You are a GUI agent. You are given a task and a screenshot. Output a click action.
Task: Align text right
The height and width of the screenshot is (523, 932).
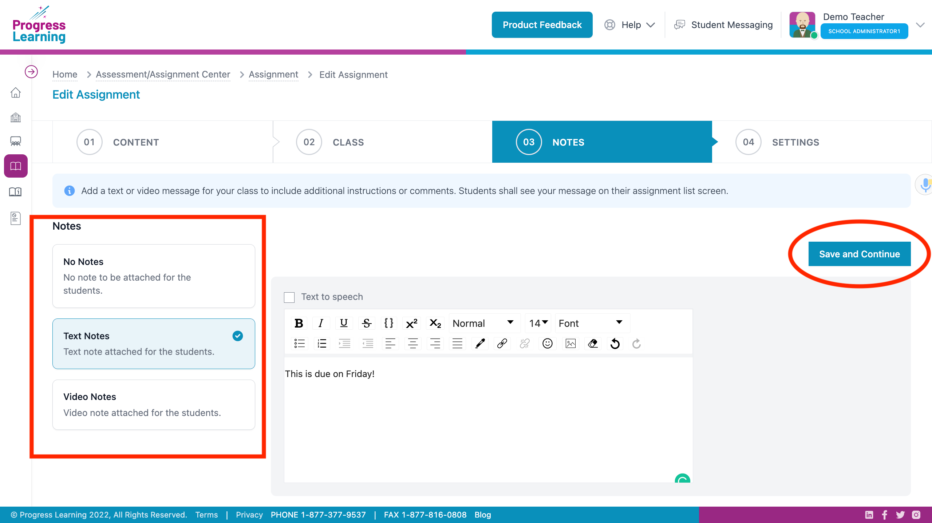(435, 343)
